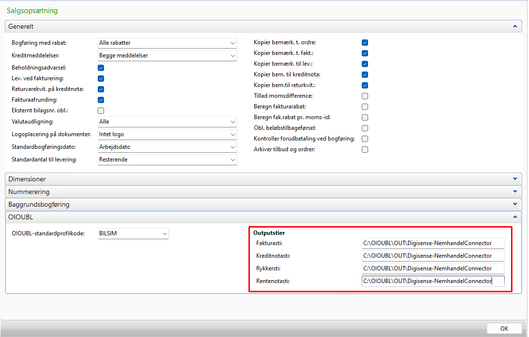Expand the Baggrundsbogføring section chevron
The image size is (529, 337).
pos(515,204)
